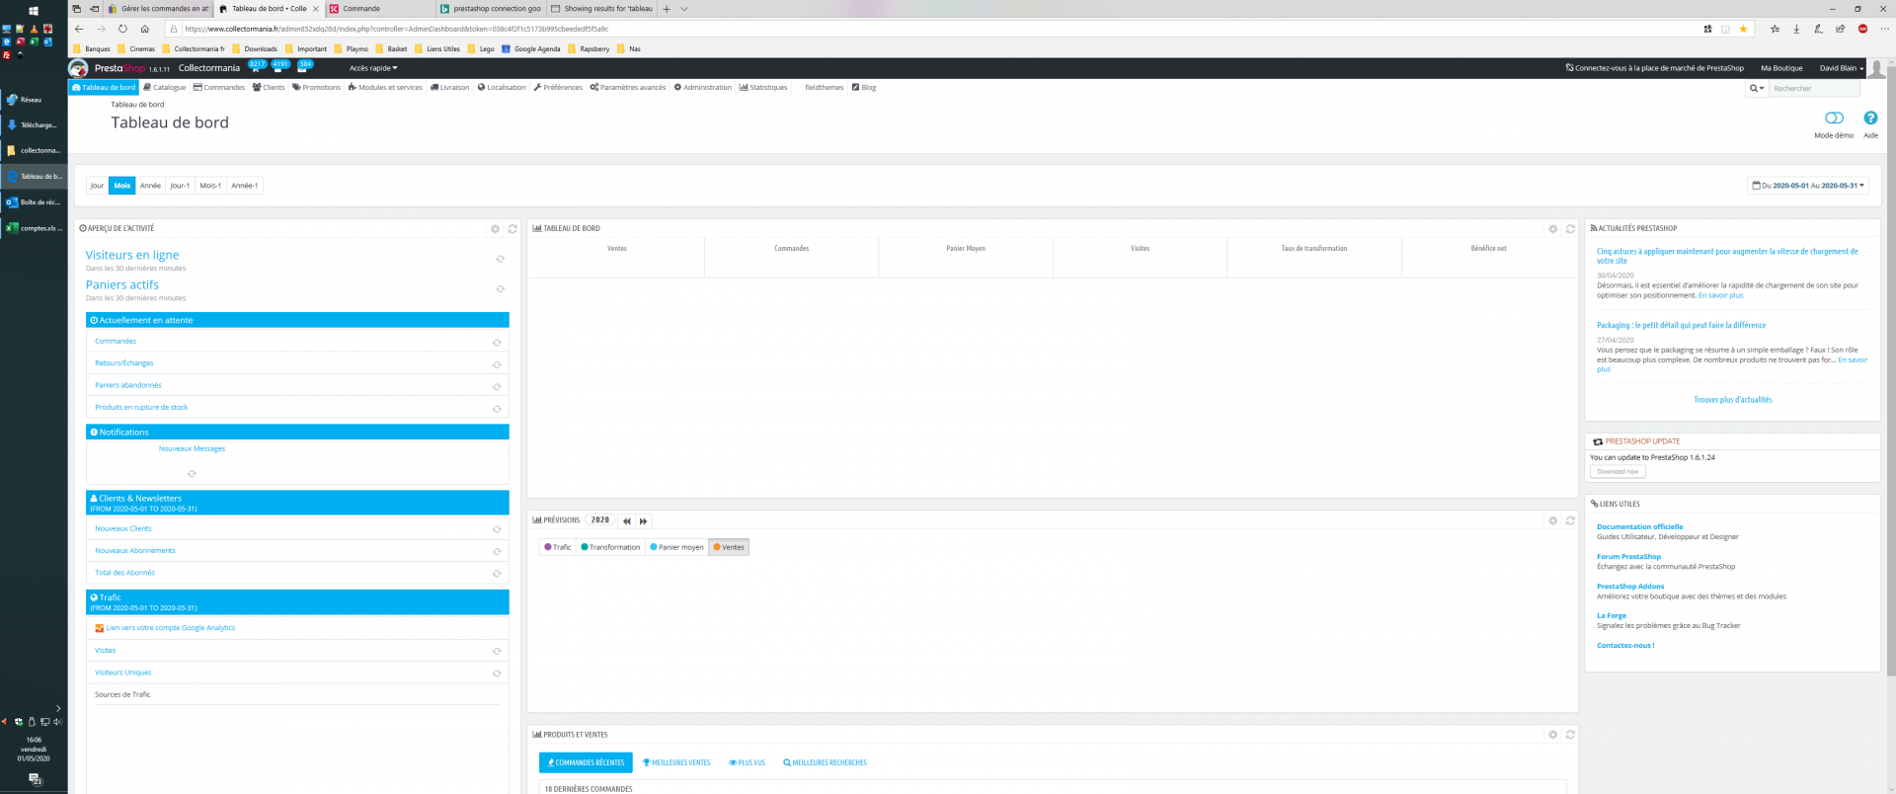Select the Panier moyen orange-blue legend swatch
1896x794 pixels.
654,547
